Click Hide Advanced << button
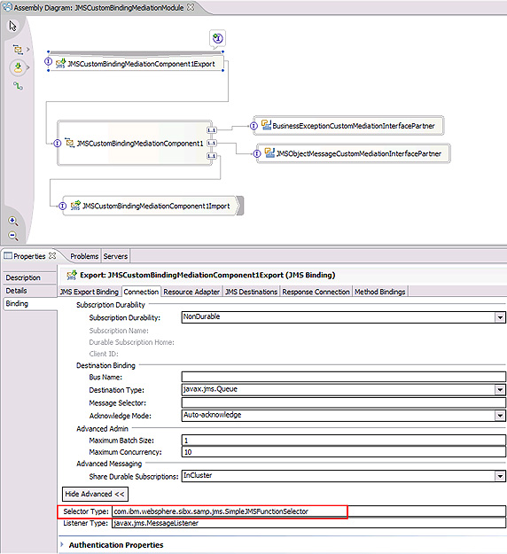Viewport: 507px width, 554px height. coord(95,494)
